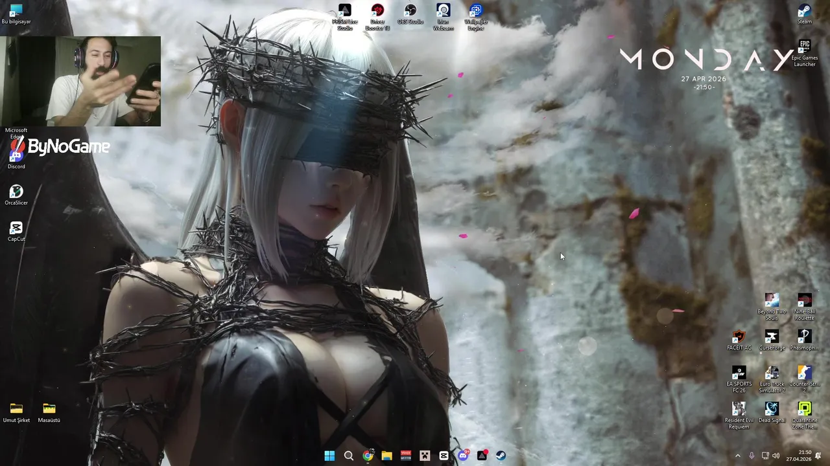Viewport: 830px width, 466px height.
Task: Open the Phasmophobia desktop shortcut
Action: click(805, 340)
